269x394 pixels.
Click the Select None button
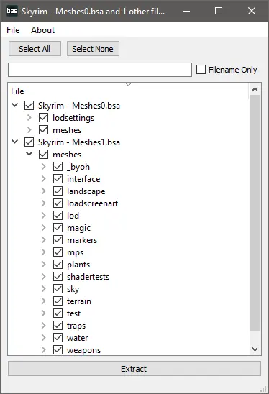[x=93, y=49]
